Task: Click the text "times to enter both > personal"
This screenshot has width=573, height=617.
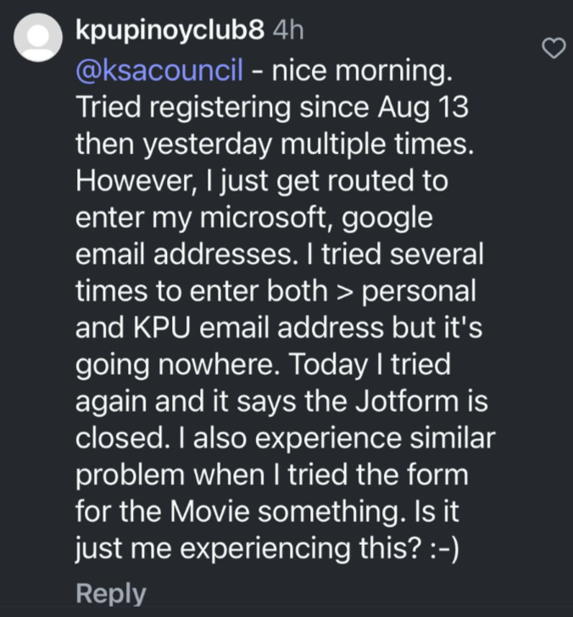Action: point(275,292)
